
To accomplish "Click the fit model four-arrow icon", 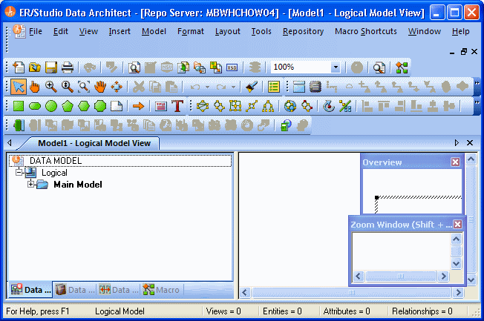I will (x=117, y=87).
